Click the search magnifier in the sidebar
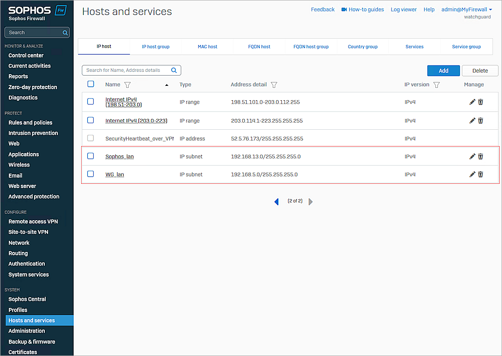This screenshot has height=356, width=502. [65, 32]
